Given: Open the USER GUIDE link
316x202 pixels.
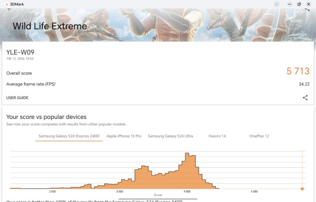Looking at the screenshot, I should click(17, 98).
